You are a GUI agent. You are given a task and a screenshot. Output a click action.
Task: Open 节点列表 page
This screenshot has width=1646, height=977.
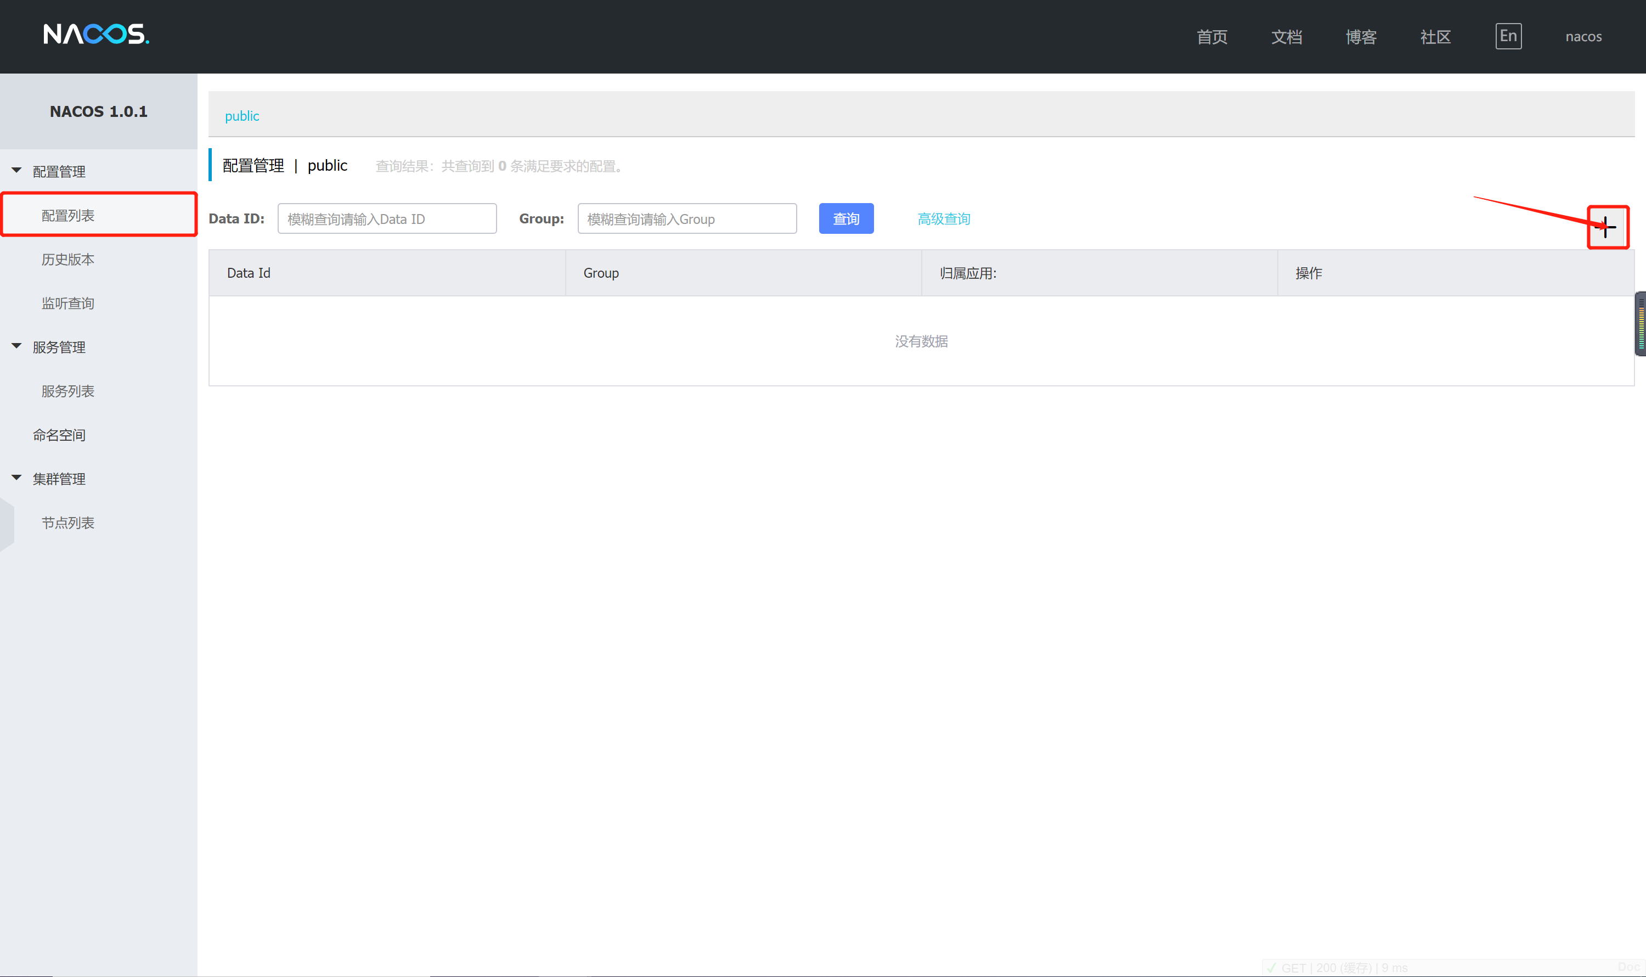(68, 523)
